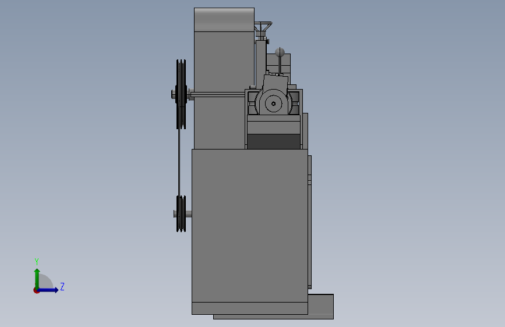Click the blue Z axis arrow of the triad
505x327 pixels.
[48, 290]
